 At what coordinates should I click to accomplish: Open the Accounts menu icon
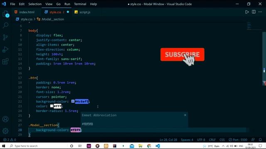(x=5, y=119)
